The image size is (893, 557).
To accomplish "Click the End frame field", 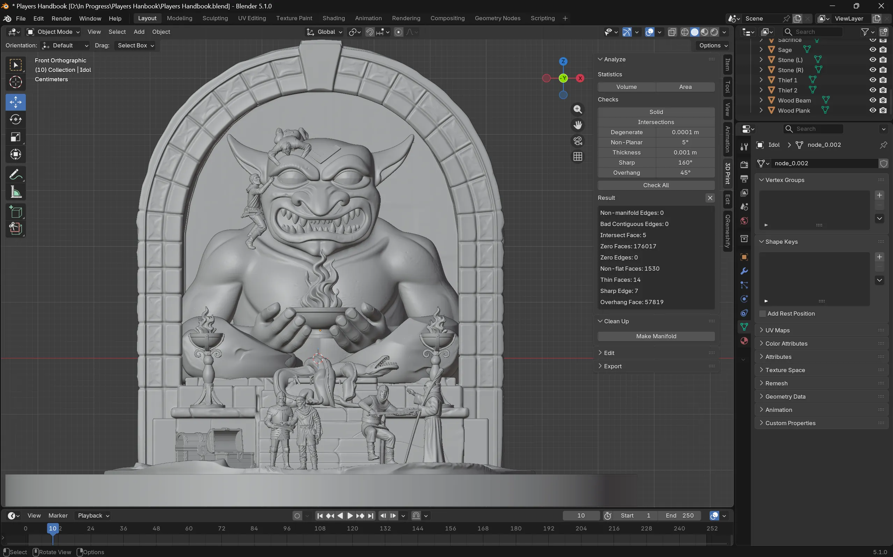I will coord(679,516).
